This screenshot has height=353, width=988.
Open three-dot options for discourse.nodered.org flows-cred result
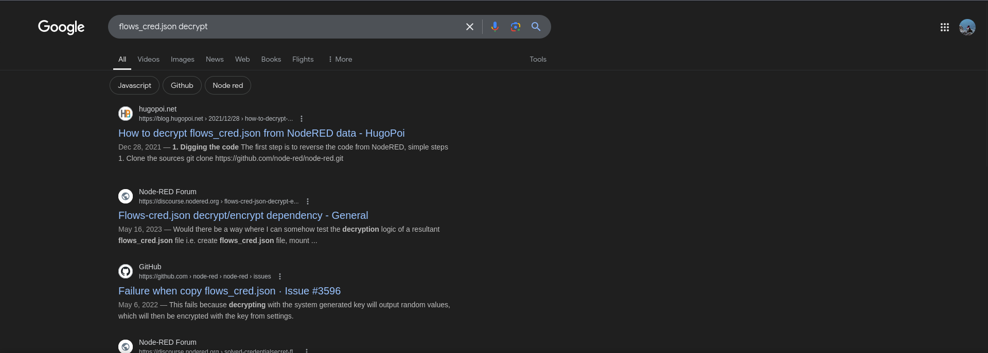[x=308, y=201]
